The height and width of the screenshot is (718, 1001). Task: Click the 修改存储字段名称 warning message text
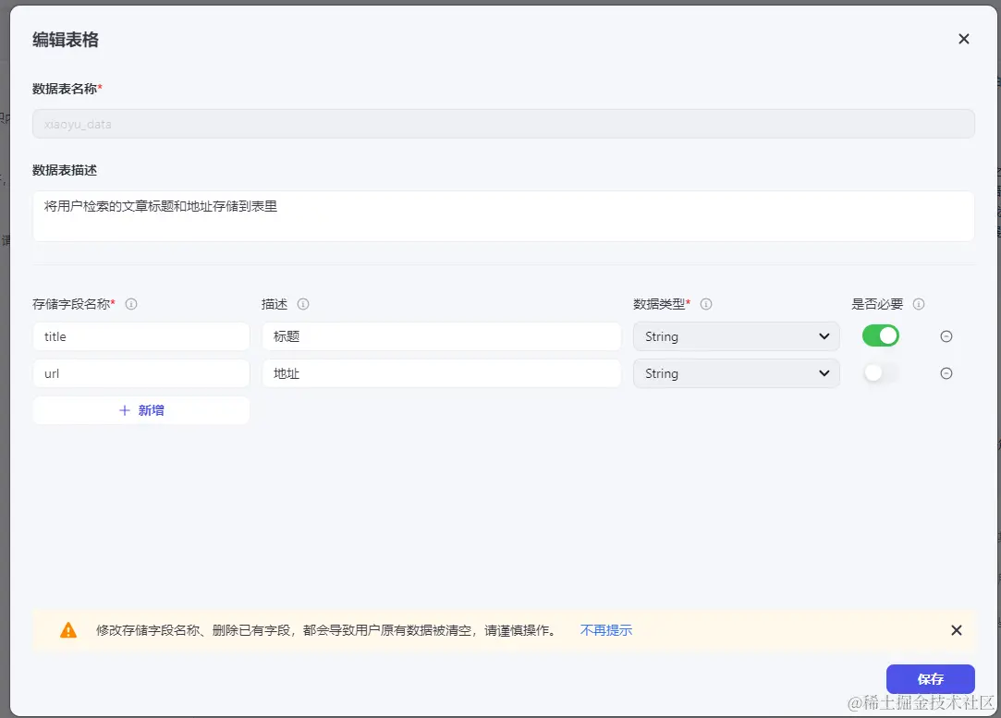[327, 630]
